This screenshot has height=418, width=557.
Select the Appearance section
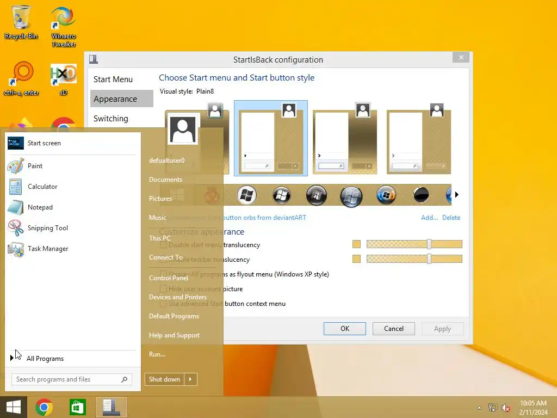click(122, 99)
